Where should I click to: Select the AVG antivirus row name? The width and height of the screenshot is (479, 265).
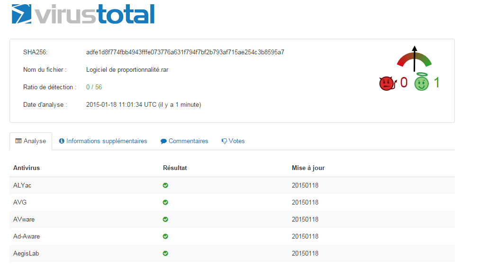pyautogui.click(x=20, y=202)
